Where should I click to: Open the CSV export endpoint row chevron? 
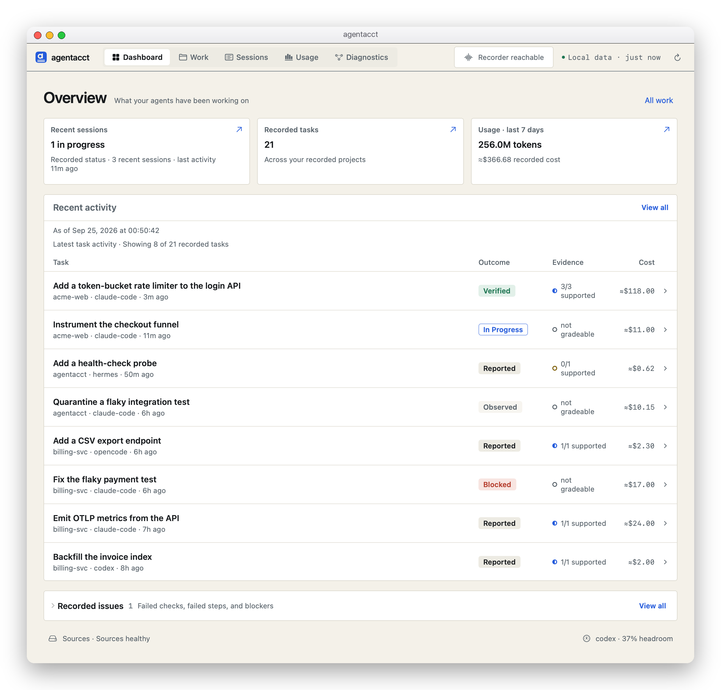pyautogui.click(x=666, y=446)
